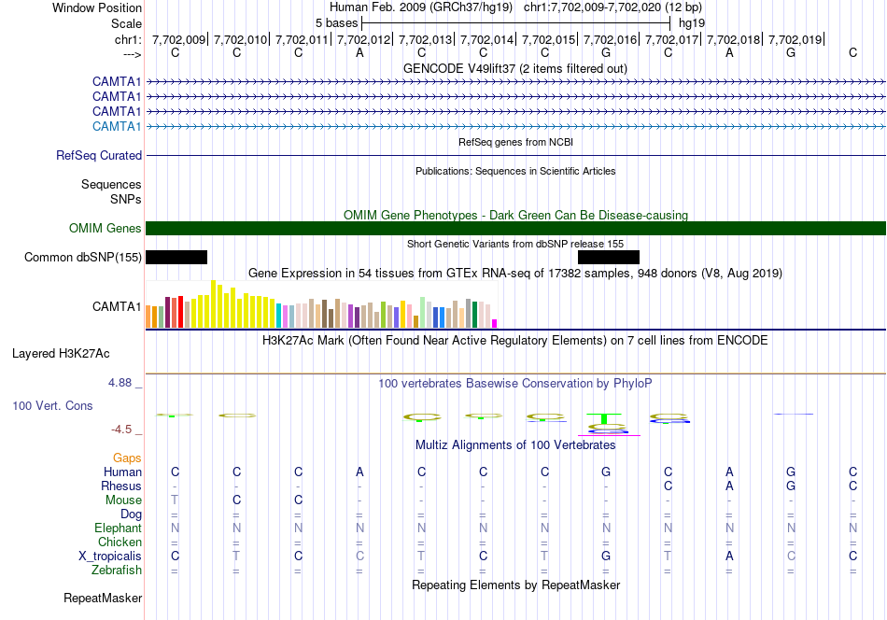Click the tall green T conservation logo
Screen dimensions: 887x620
click(603, 418)
